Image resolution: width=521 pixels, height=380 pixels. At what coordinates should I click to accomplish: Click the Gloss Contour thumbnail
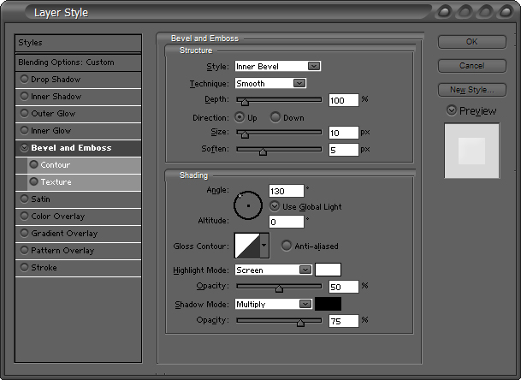click(x=247, y=246)
